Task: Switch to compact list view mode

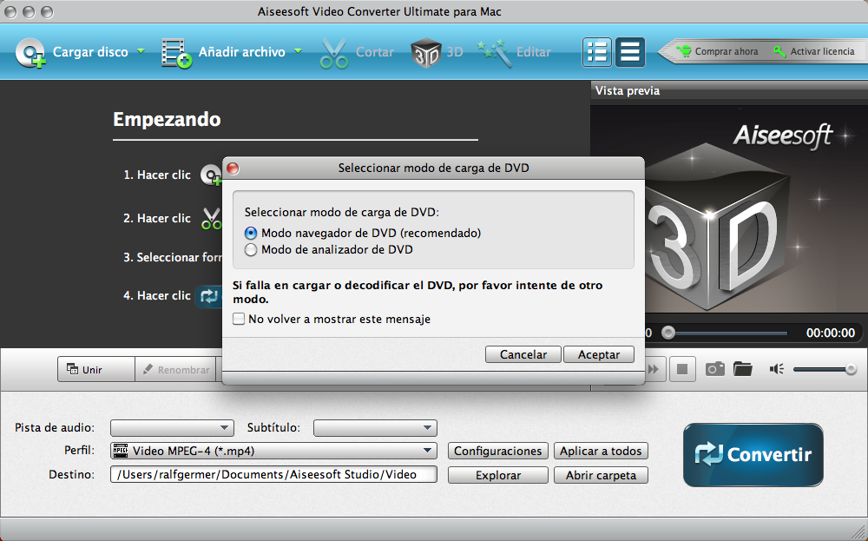Action: [x=630, y=53]
